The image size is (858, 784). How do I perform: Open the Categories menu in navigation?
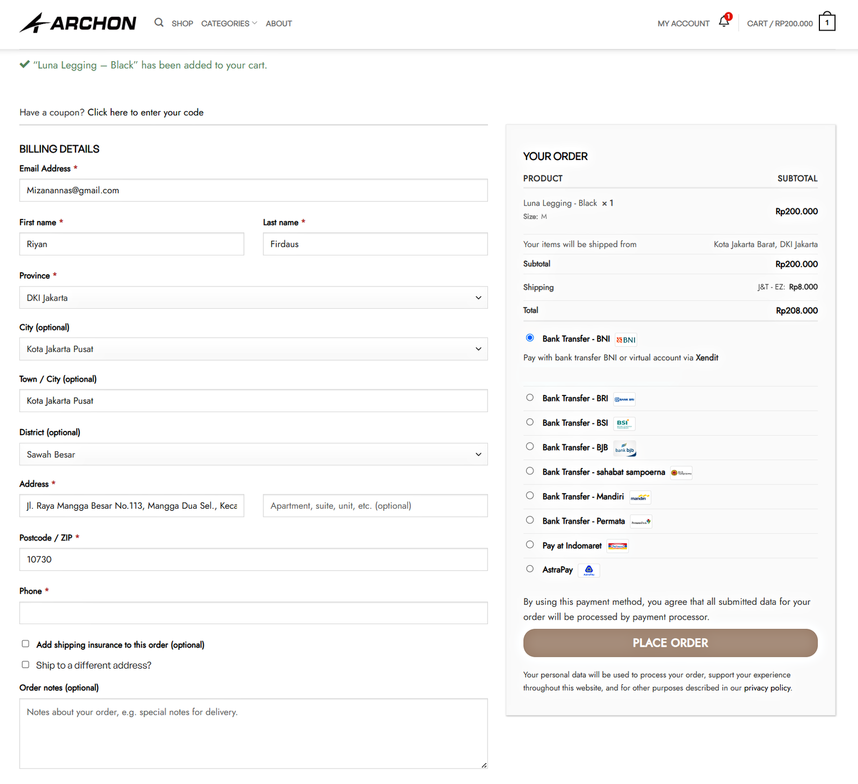coord(229,24)
